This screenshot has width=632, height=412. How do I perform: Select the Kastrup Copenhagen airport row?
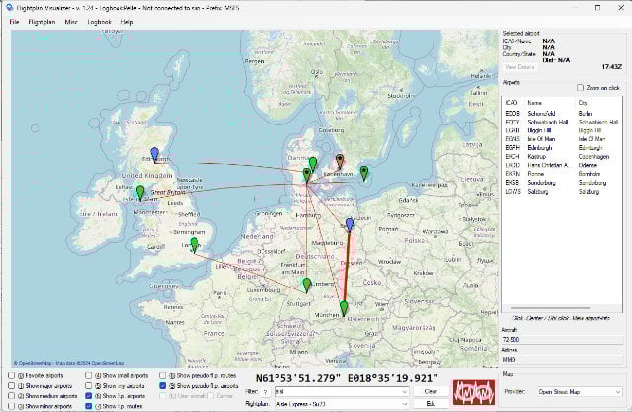pyautogui.click(x=562, y=156)
